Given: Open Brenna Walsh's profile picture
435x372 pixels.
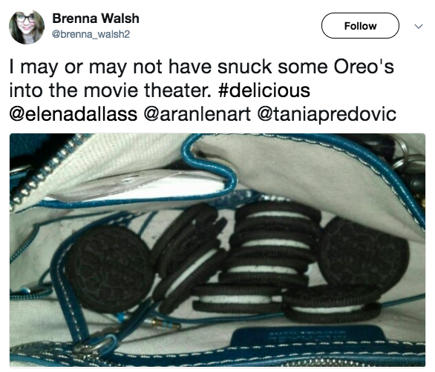Looking at the screenshot, I should click(x=27, y=27).
